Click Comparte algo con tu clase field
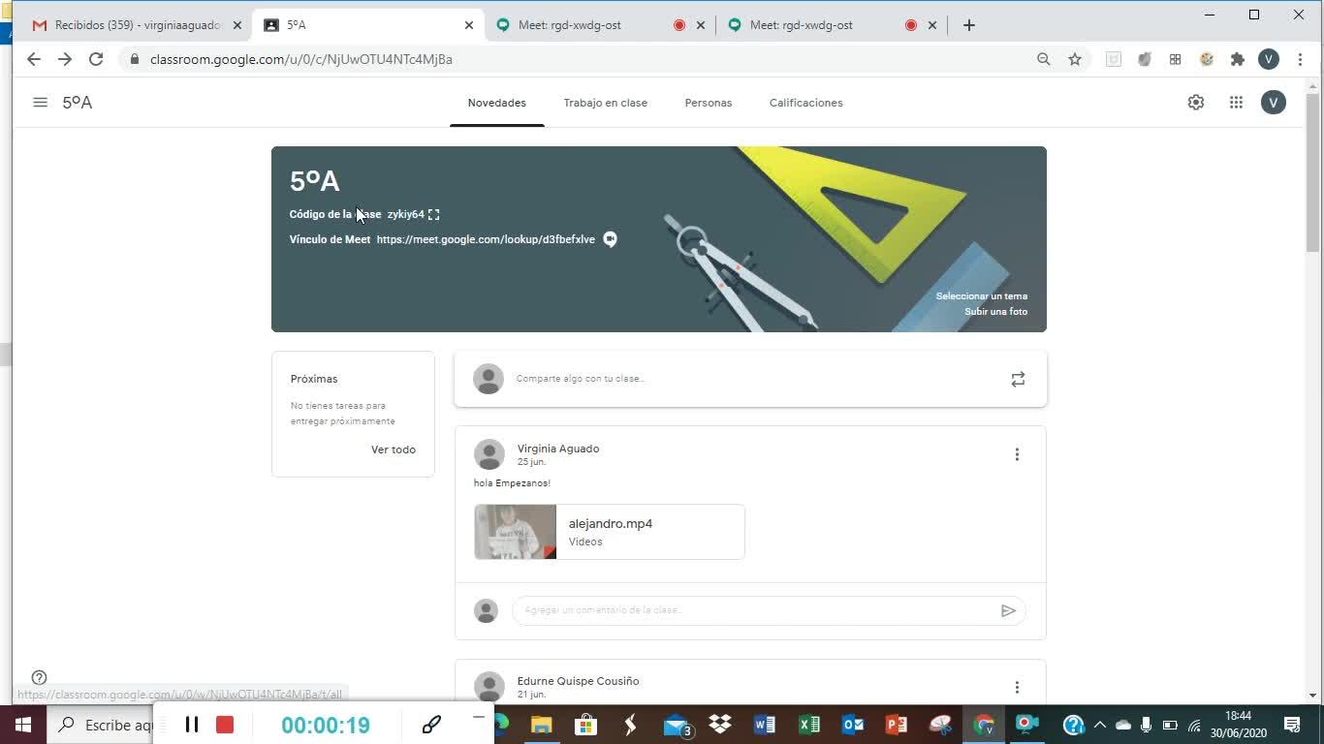The image size is (1324, 744). tap(750, 379)
